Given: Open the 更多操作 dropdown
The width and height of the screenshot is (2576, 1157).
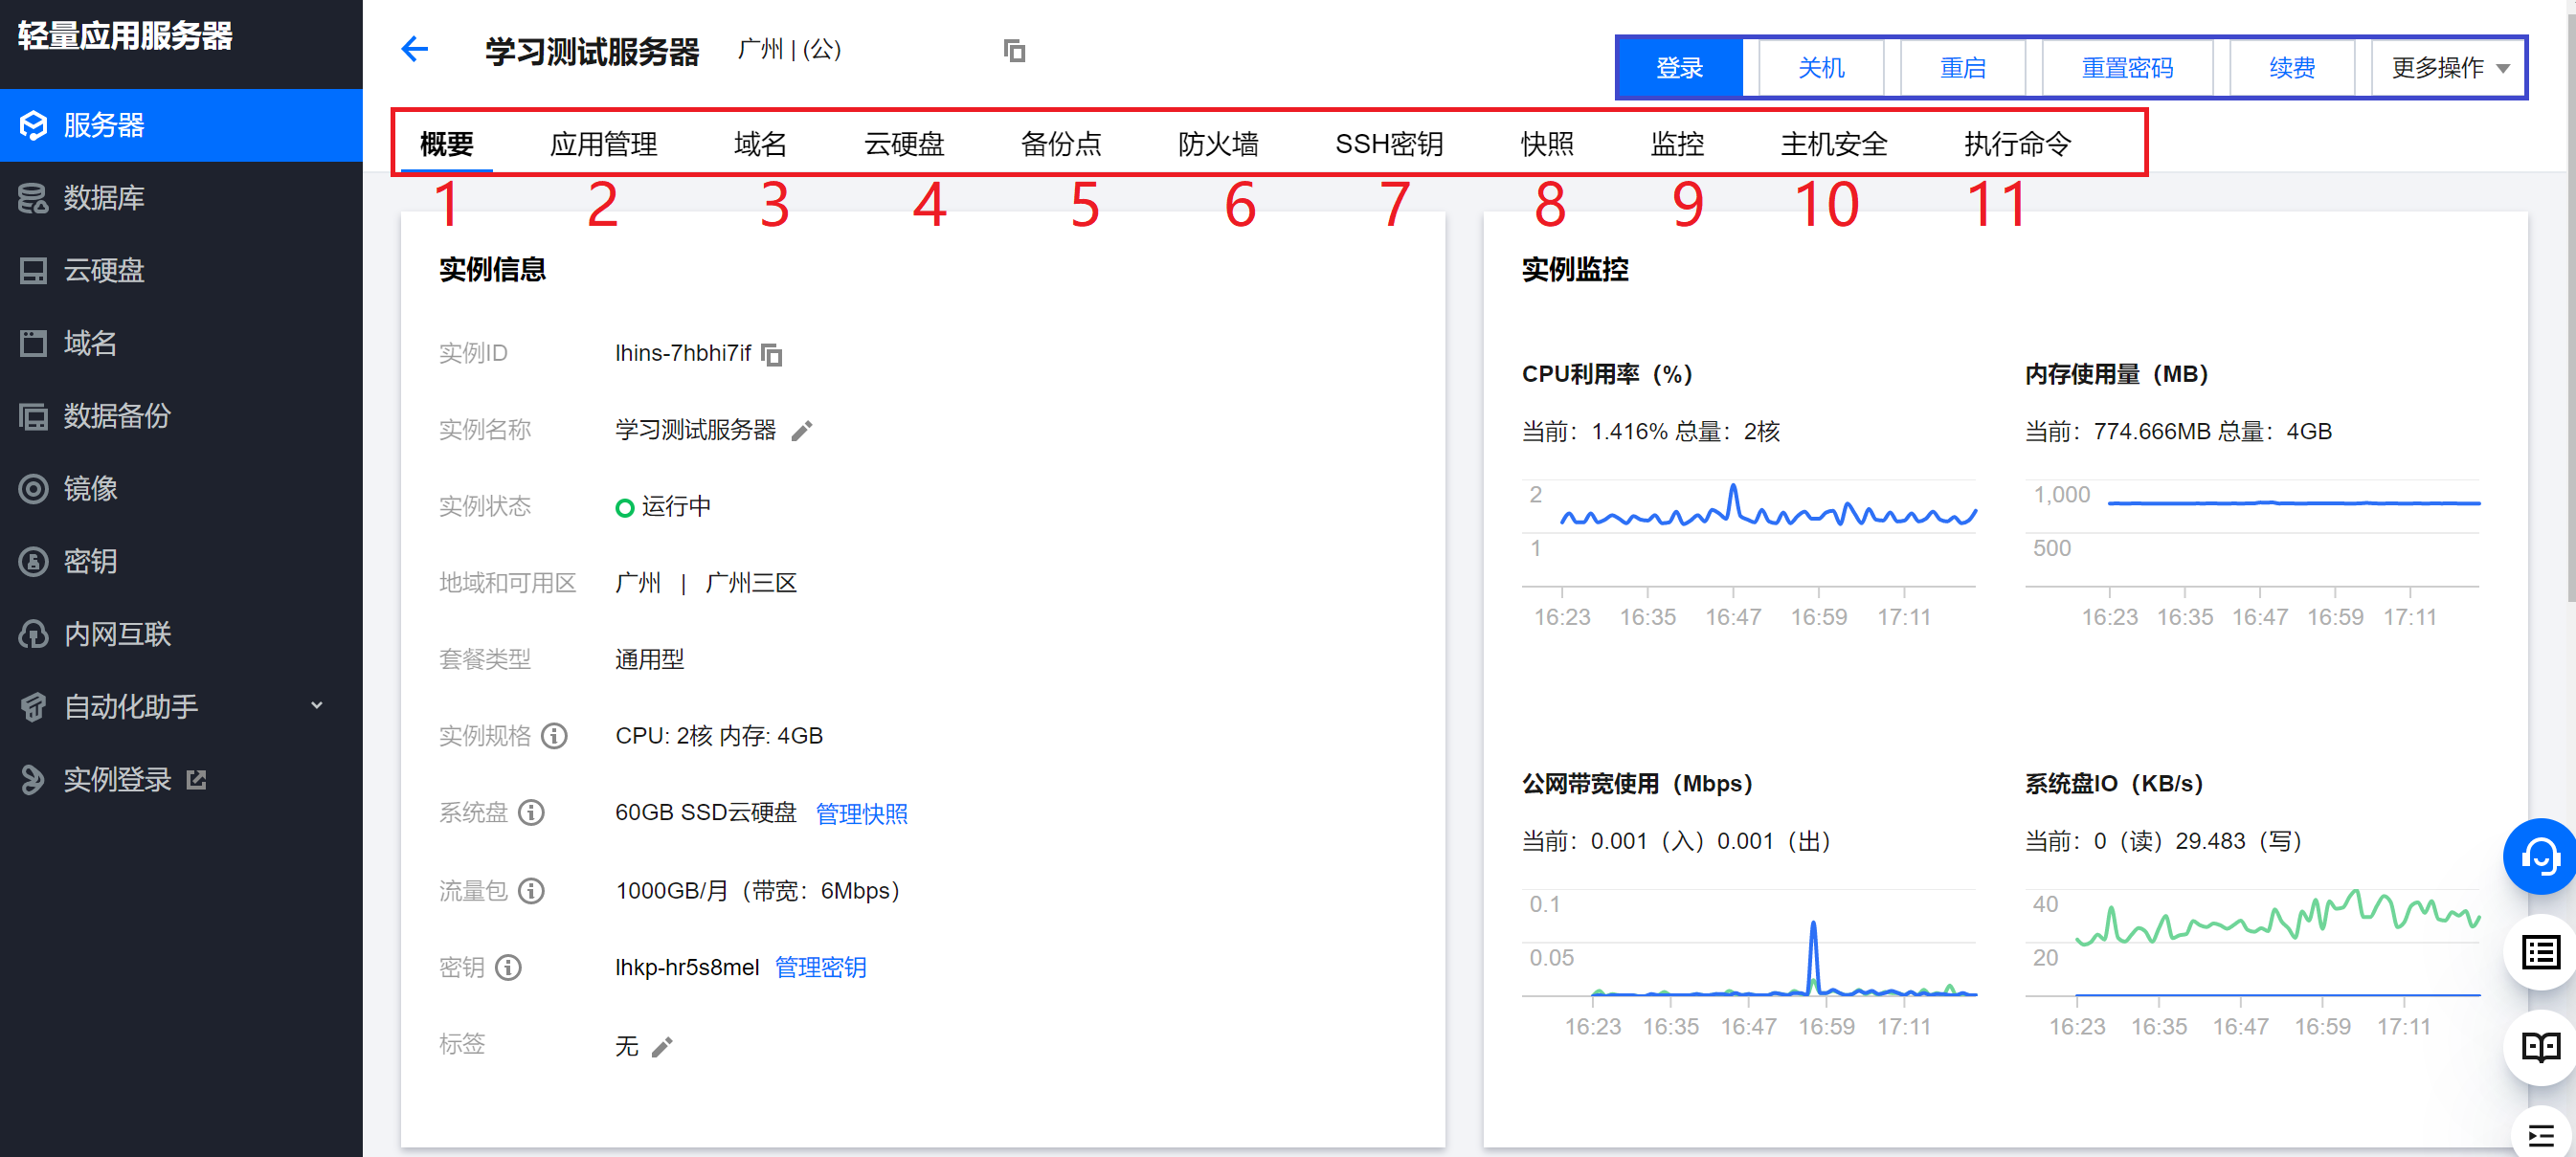Looking at the screenshot, I should pyautogui.click(x=2449, y=68).
